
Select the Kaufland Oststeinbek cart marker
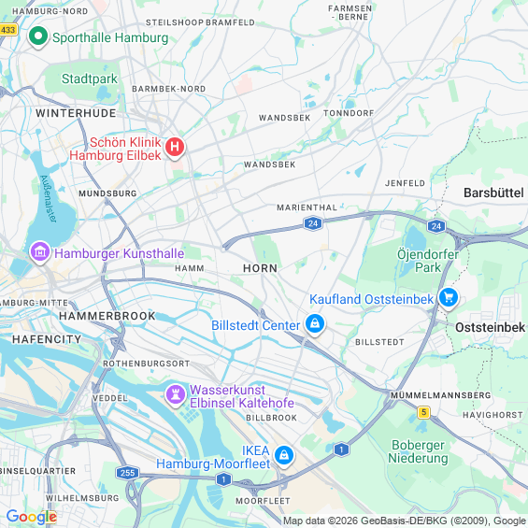click(449, 298)
